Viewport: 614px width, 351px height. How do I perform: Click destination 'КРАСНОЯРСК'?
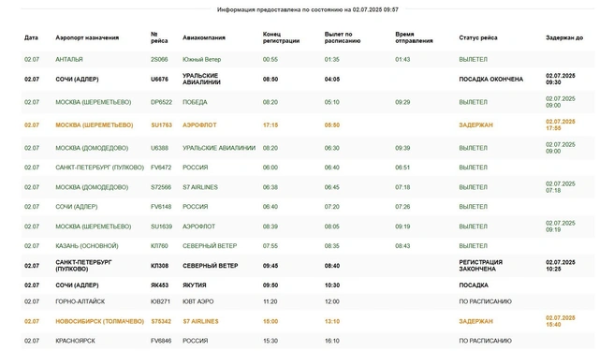pyautogui.click(x=75, y=341)
